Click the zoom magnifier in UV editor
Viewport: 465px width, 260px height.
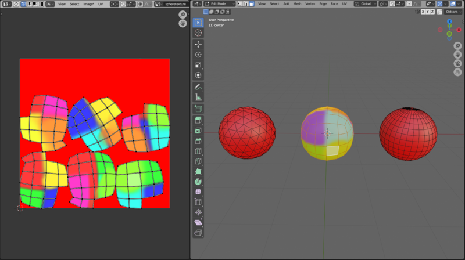point(183,15)
